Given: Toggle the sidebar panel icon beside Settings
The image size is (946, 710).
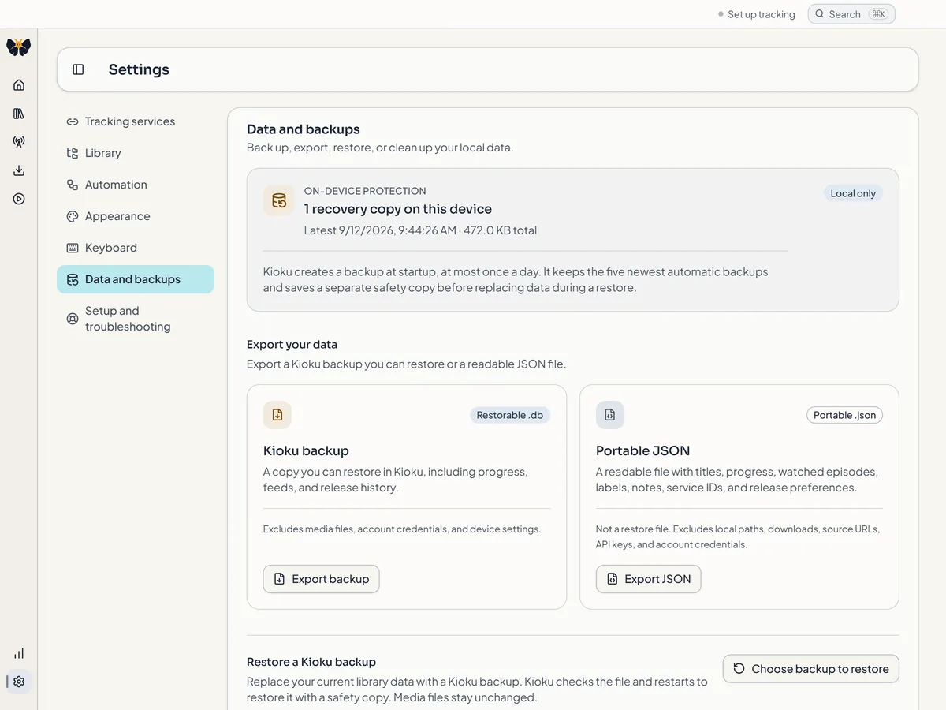Looking at the screenshot, I should 78,69.
